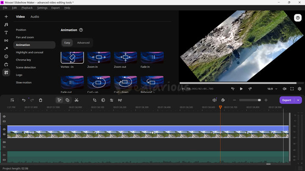Mute the bottom music track
This screenshot has width=305, height=171.
(x=4, y=155)
